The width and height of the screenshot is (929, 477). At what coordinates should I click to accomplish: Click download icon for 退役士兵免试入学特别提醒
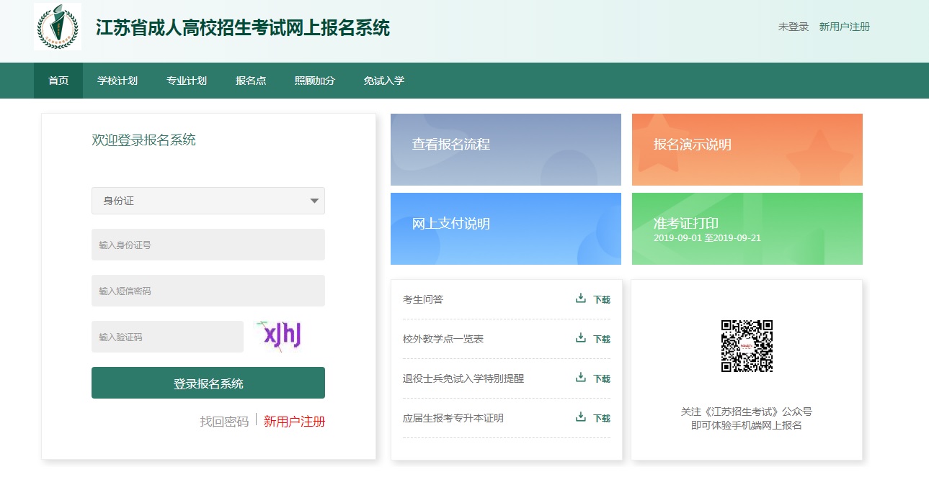[x=581, y=378]
